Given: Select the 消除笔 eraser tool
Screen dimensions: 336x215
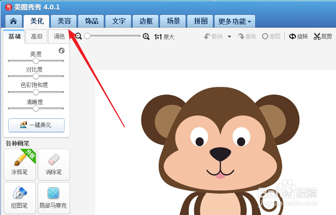Looking at the screenshot, I should click(54, 165).
